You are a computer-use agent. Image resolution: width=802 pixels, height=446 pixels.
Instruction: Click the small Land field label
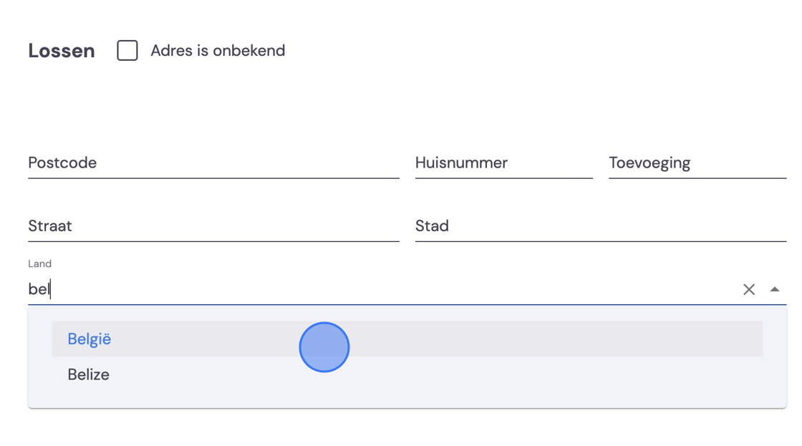point(40,264)
